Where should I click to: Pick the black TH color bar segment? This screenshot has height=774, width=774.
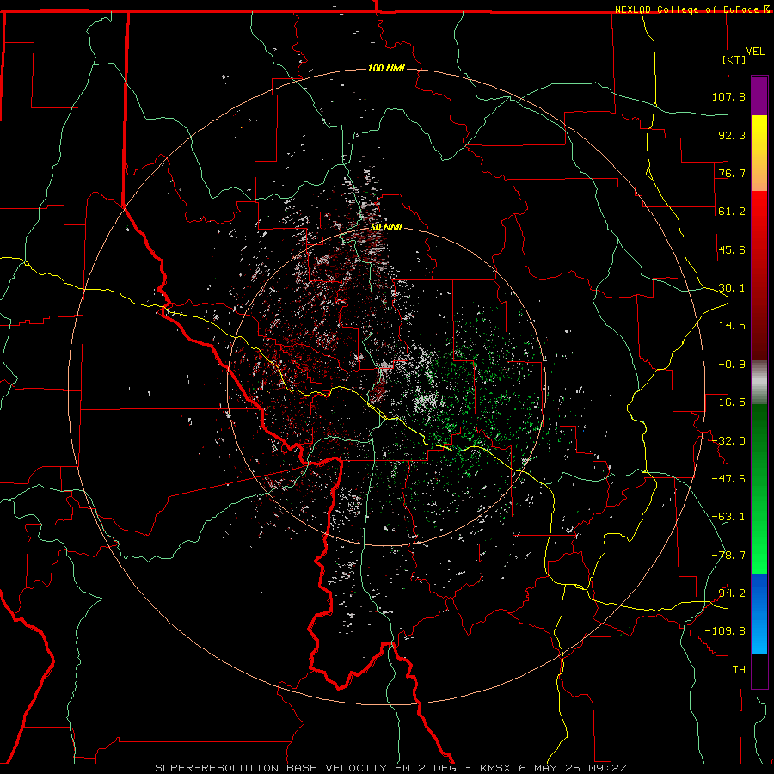click(x=759, y=670)
